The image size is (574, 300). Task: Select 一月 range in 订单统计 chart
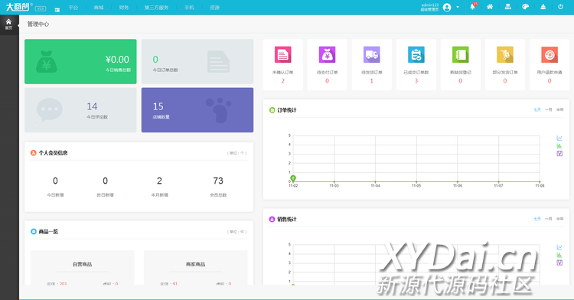point(549,109)
